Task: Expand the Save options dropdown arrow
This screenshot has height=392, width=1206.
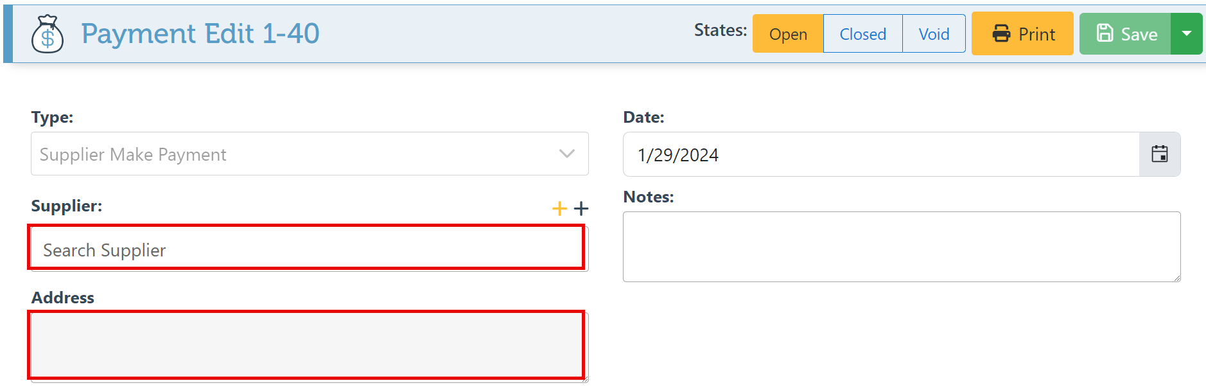Action: (1187, 33)
